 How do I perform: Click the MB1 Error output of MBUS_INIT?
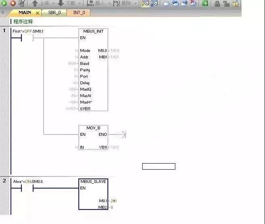point(103,57)
